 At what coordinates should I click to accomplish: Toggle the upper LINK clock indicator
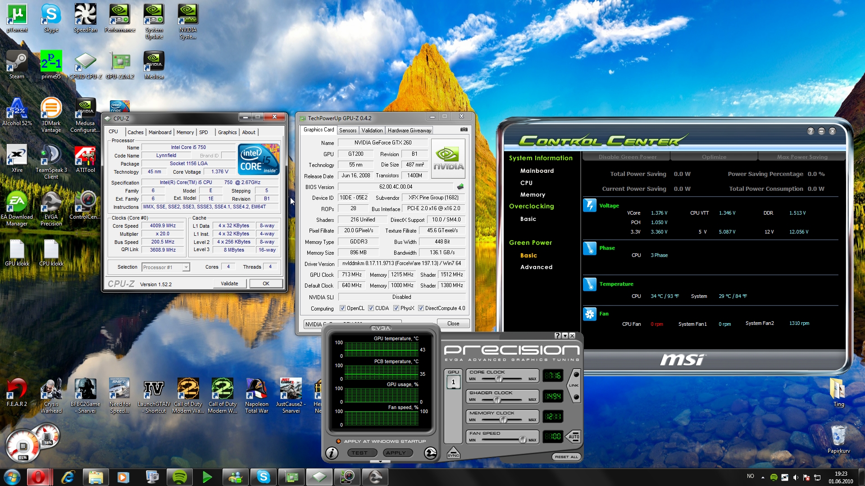[576, 375]
